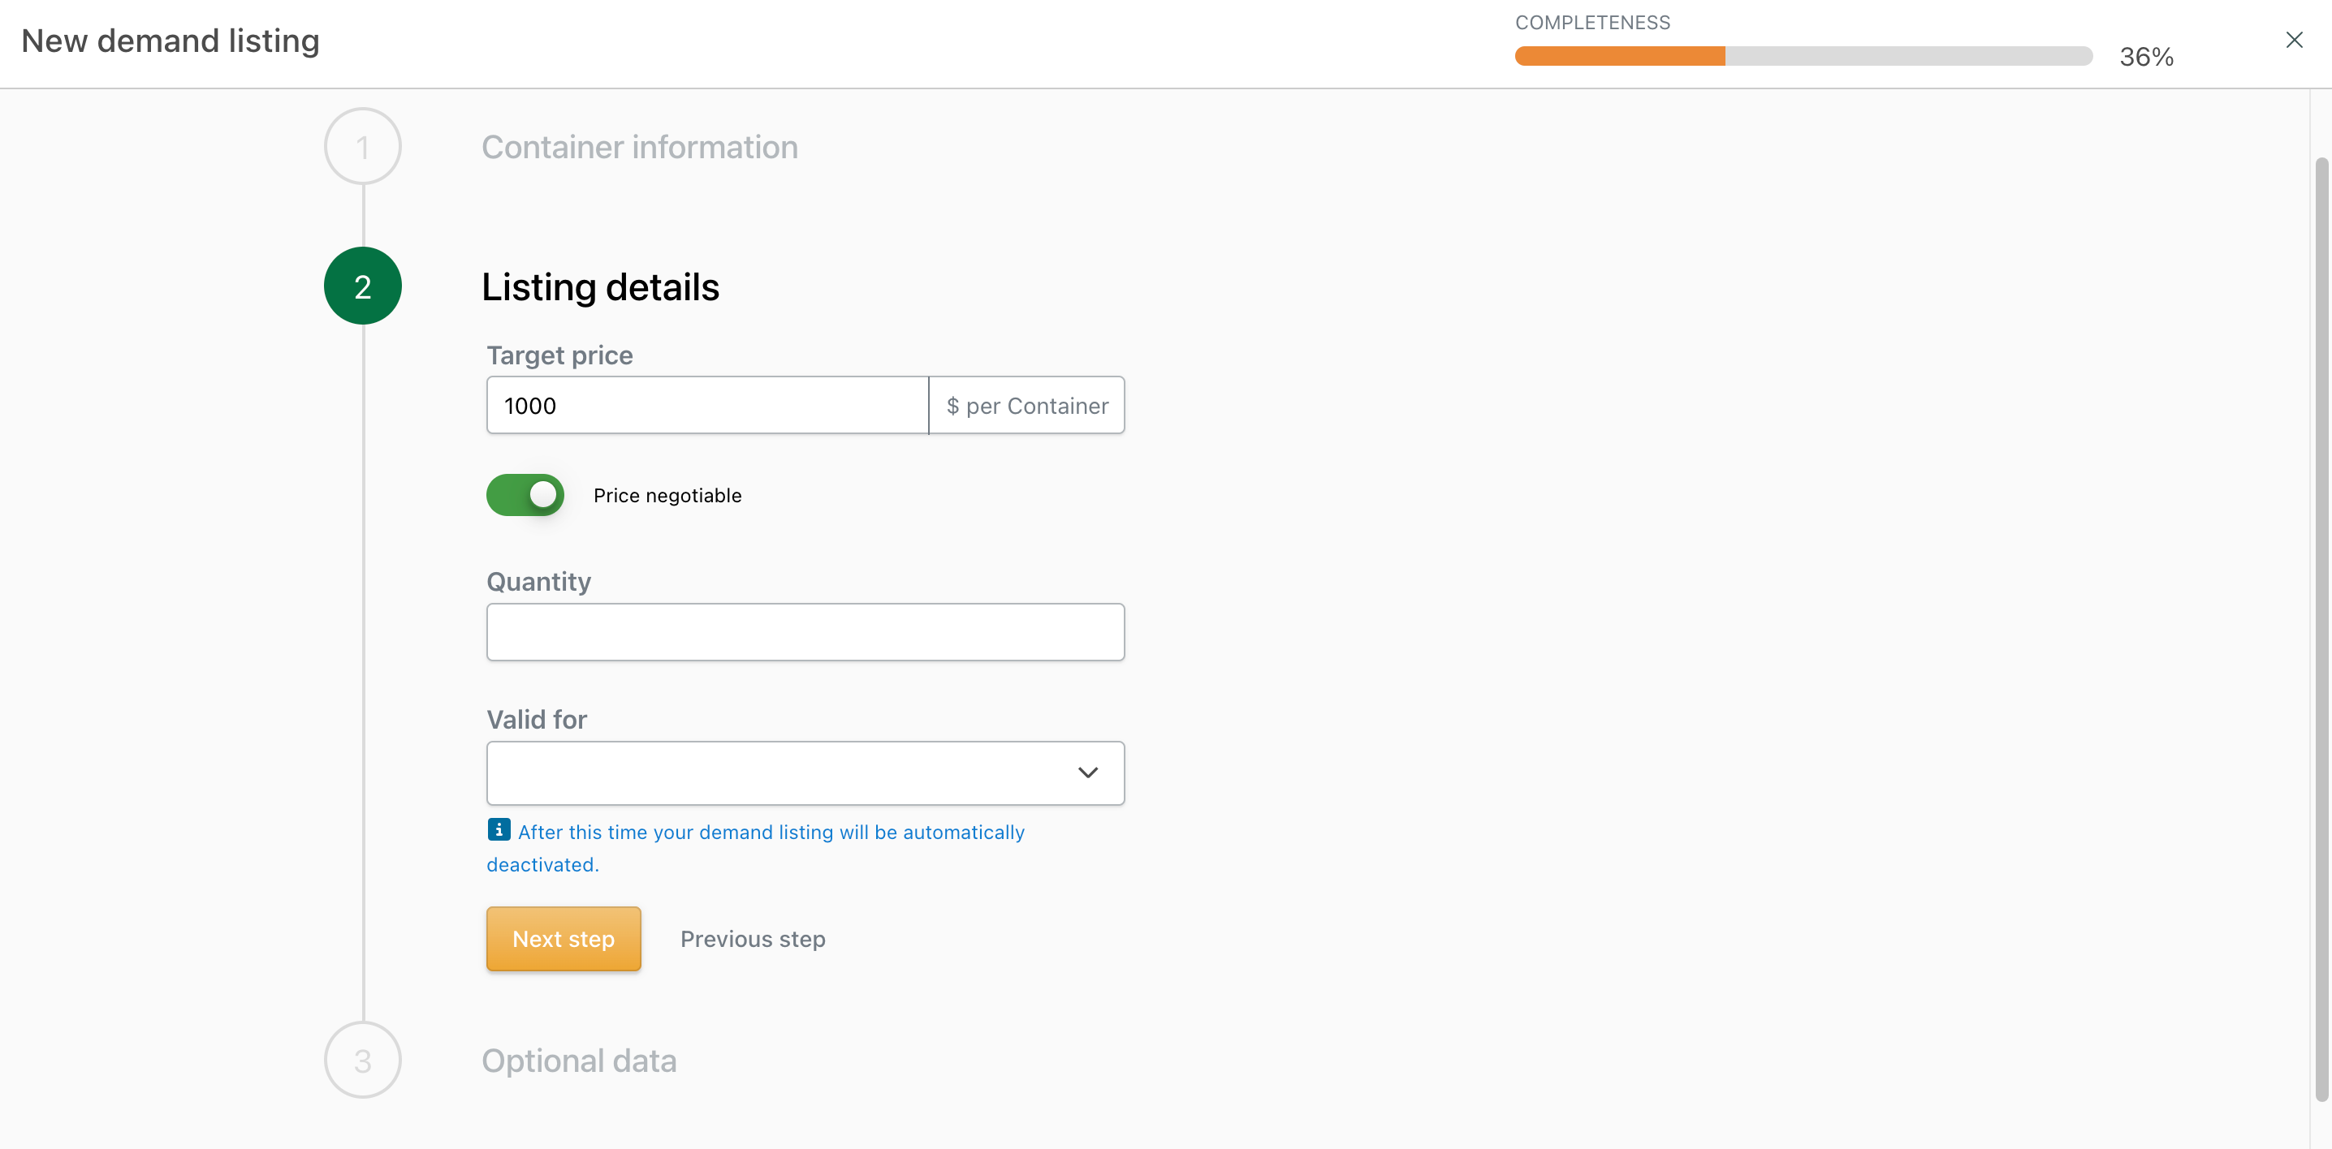Viewport: 2332px width, 1149px height.
Task: Click the '36%' completeness value
Action: 2146,57
